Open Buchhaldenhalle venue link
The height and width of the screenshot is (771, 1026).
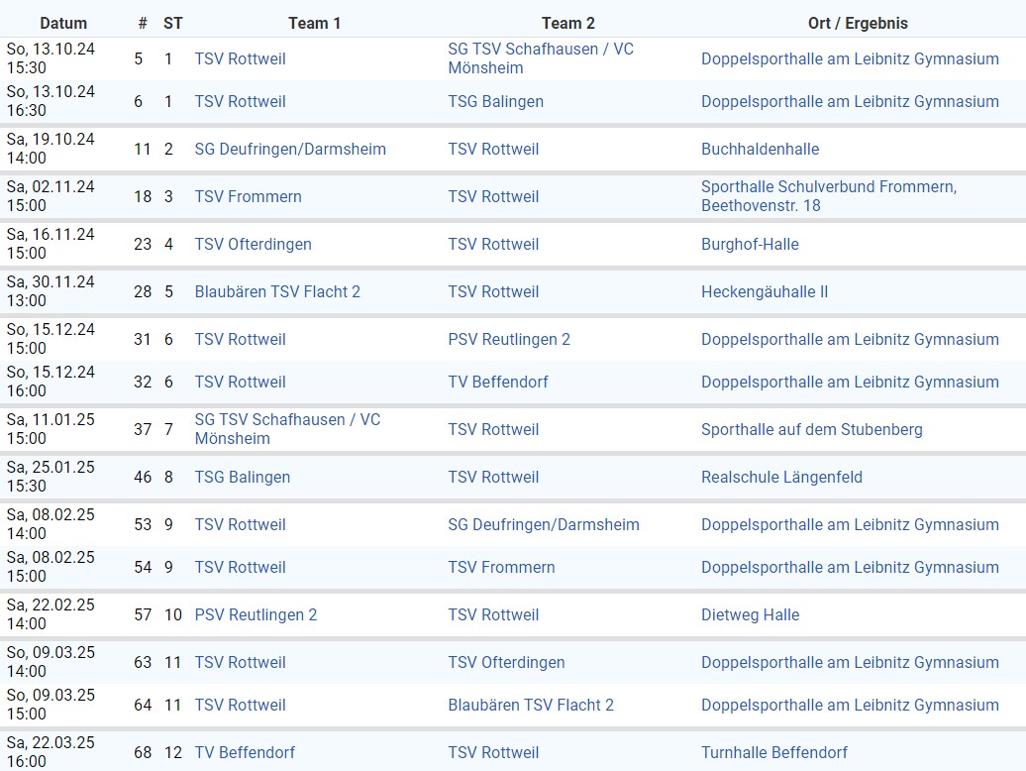(761, 150)
